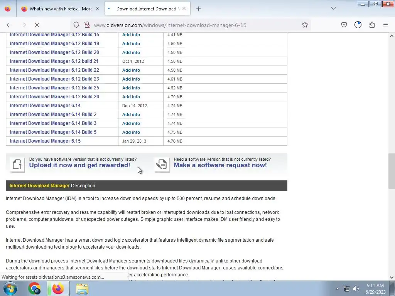Open Internet Download Manager 6.12 Build 20
This screenshot has height=296, width=395.
tap(54, 52)
